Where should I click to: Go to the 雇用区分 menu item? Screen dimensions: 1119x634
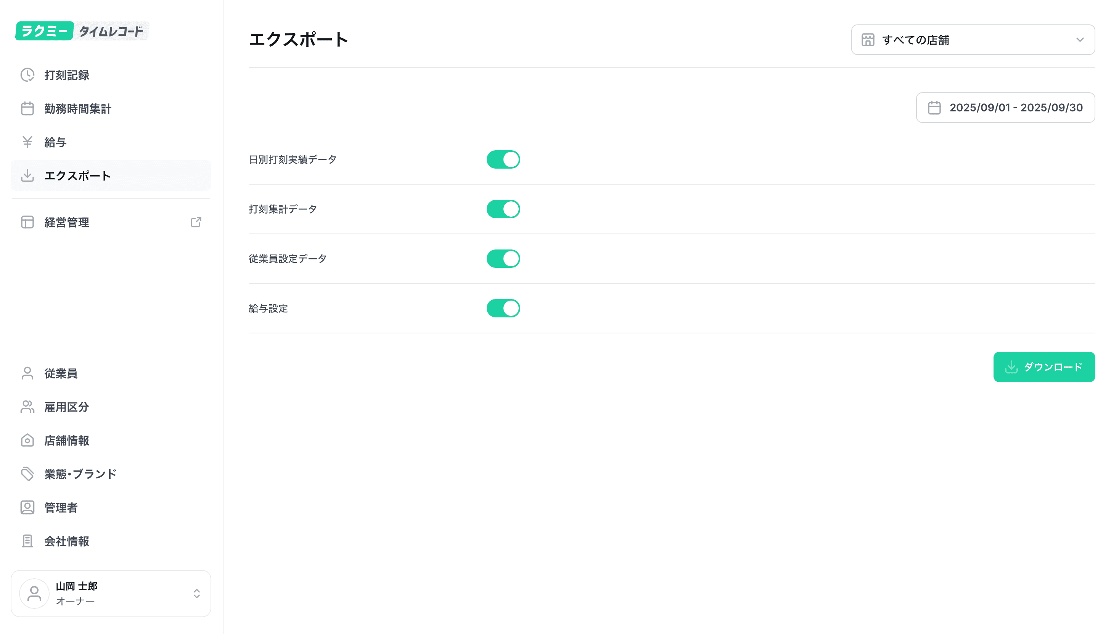[x=67, y=407]
